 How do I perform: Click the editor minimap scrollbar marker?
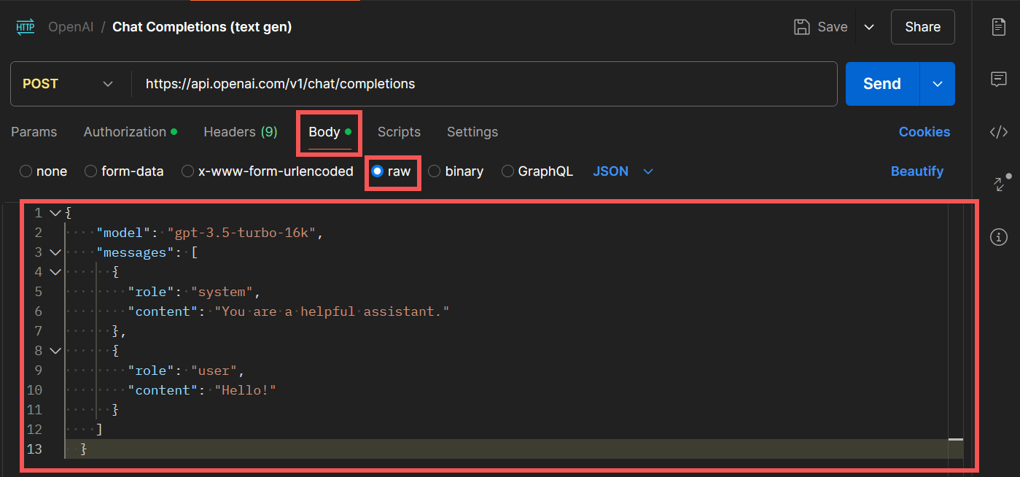pos(956,440)
